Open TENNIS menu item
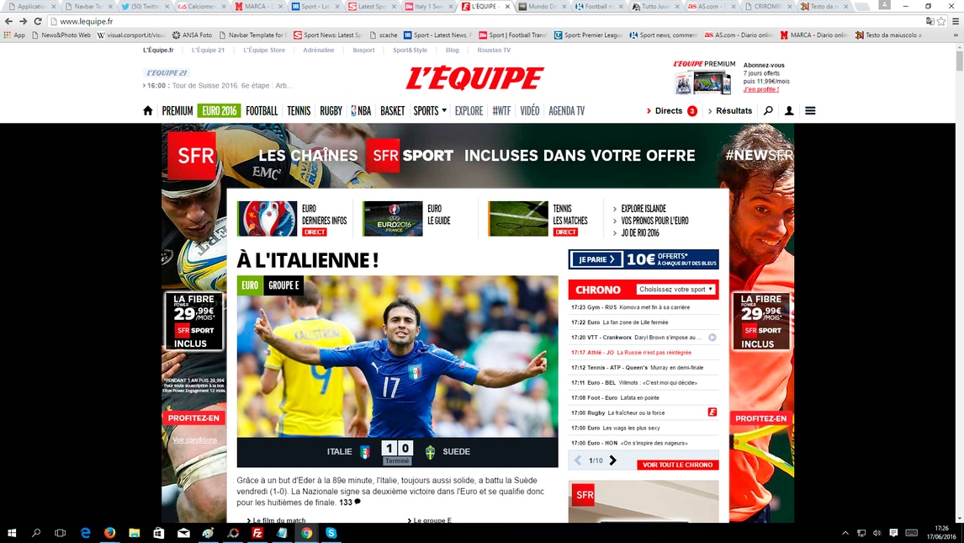Image resolution: width=964 pixels, height=543 pixels. [x=299, y=110]
